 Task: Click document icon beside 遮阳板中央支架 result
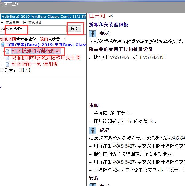pyautogui.click(x=7, y=58)
